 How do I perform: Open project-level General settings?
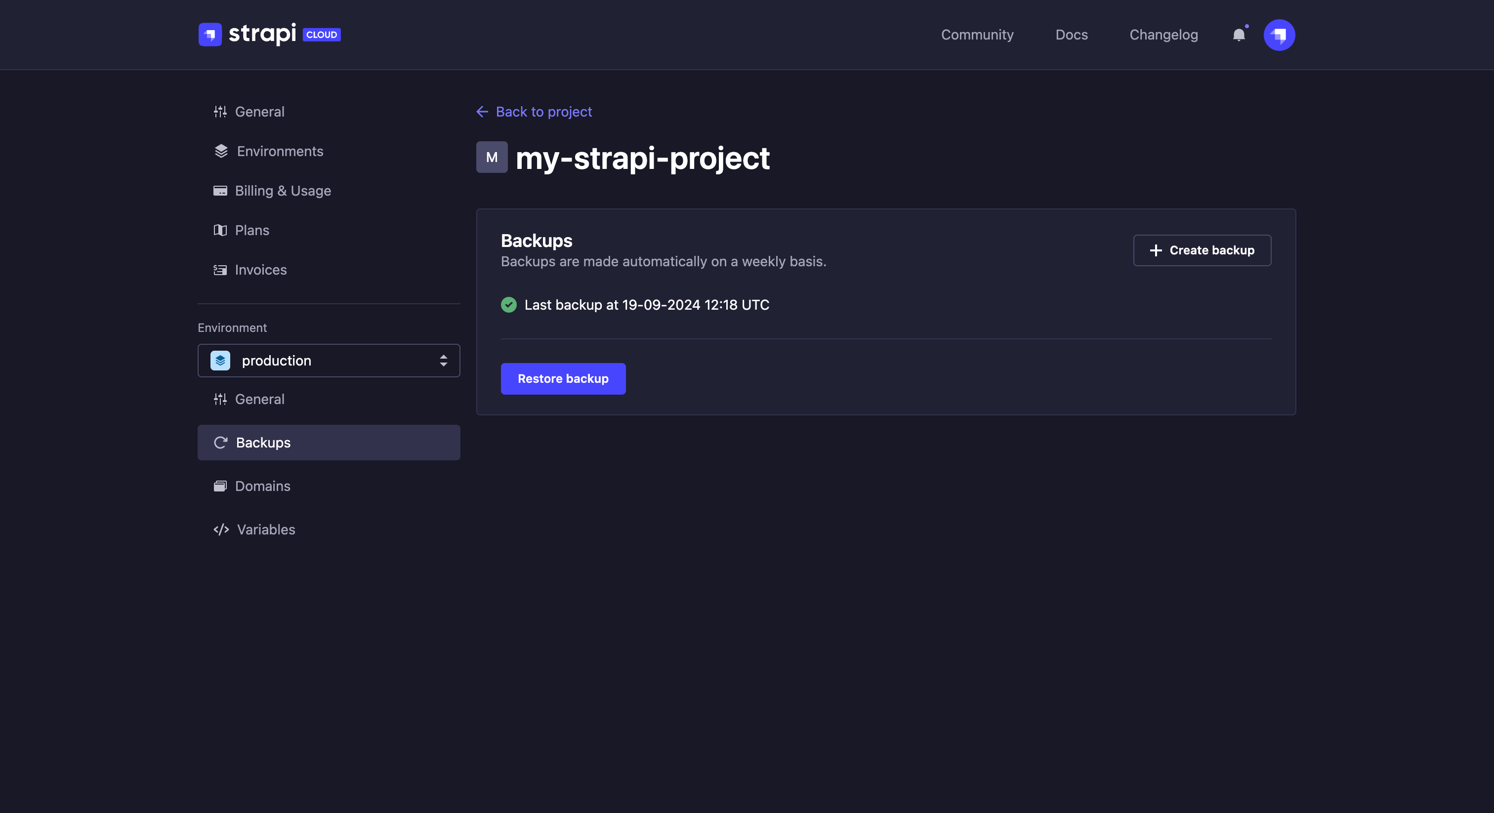point(259,112)
